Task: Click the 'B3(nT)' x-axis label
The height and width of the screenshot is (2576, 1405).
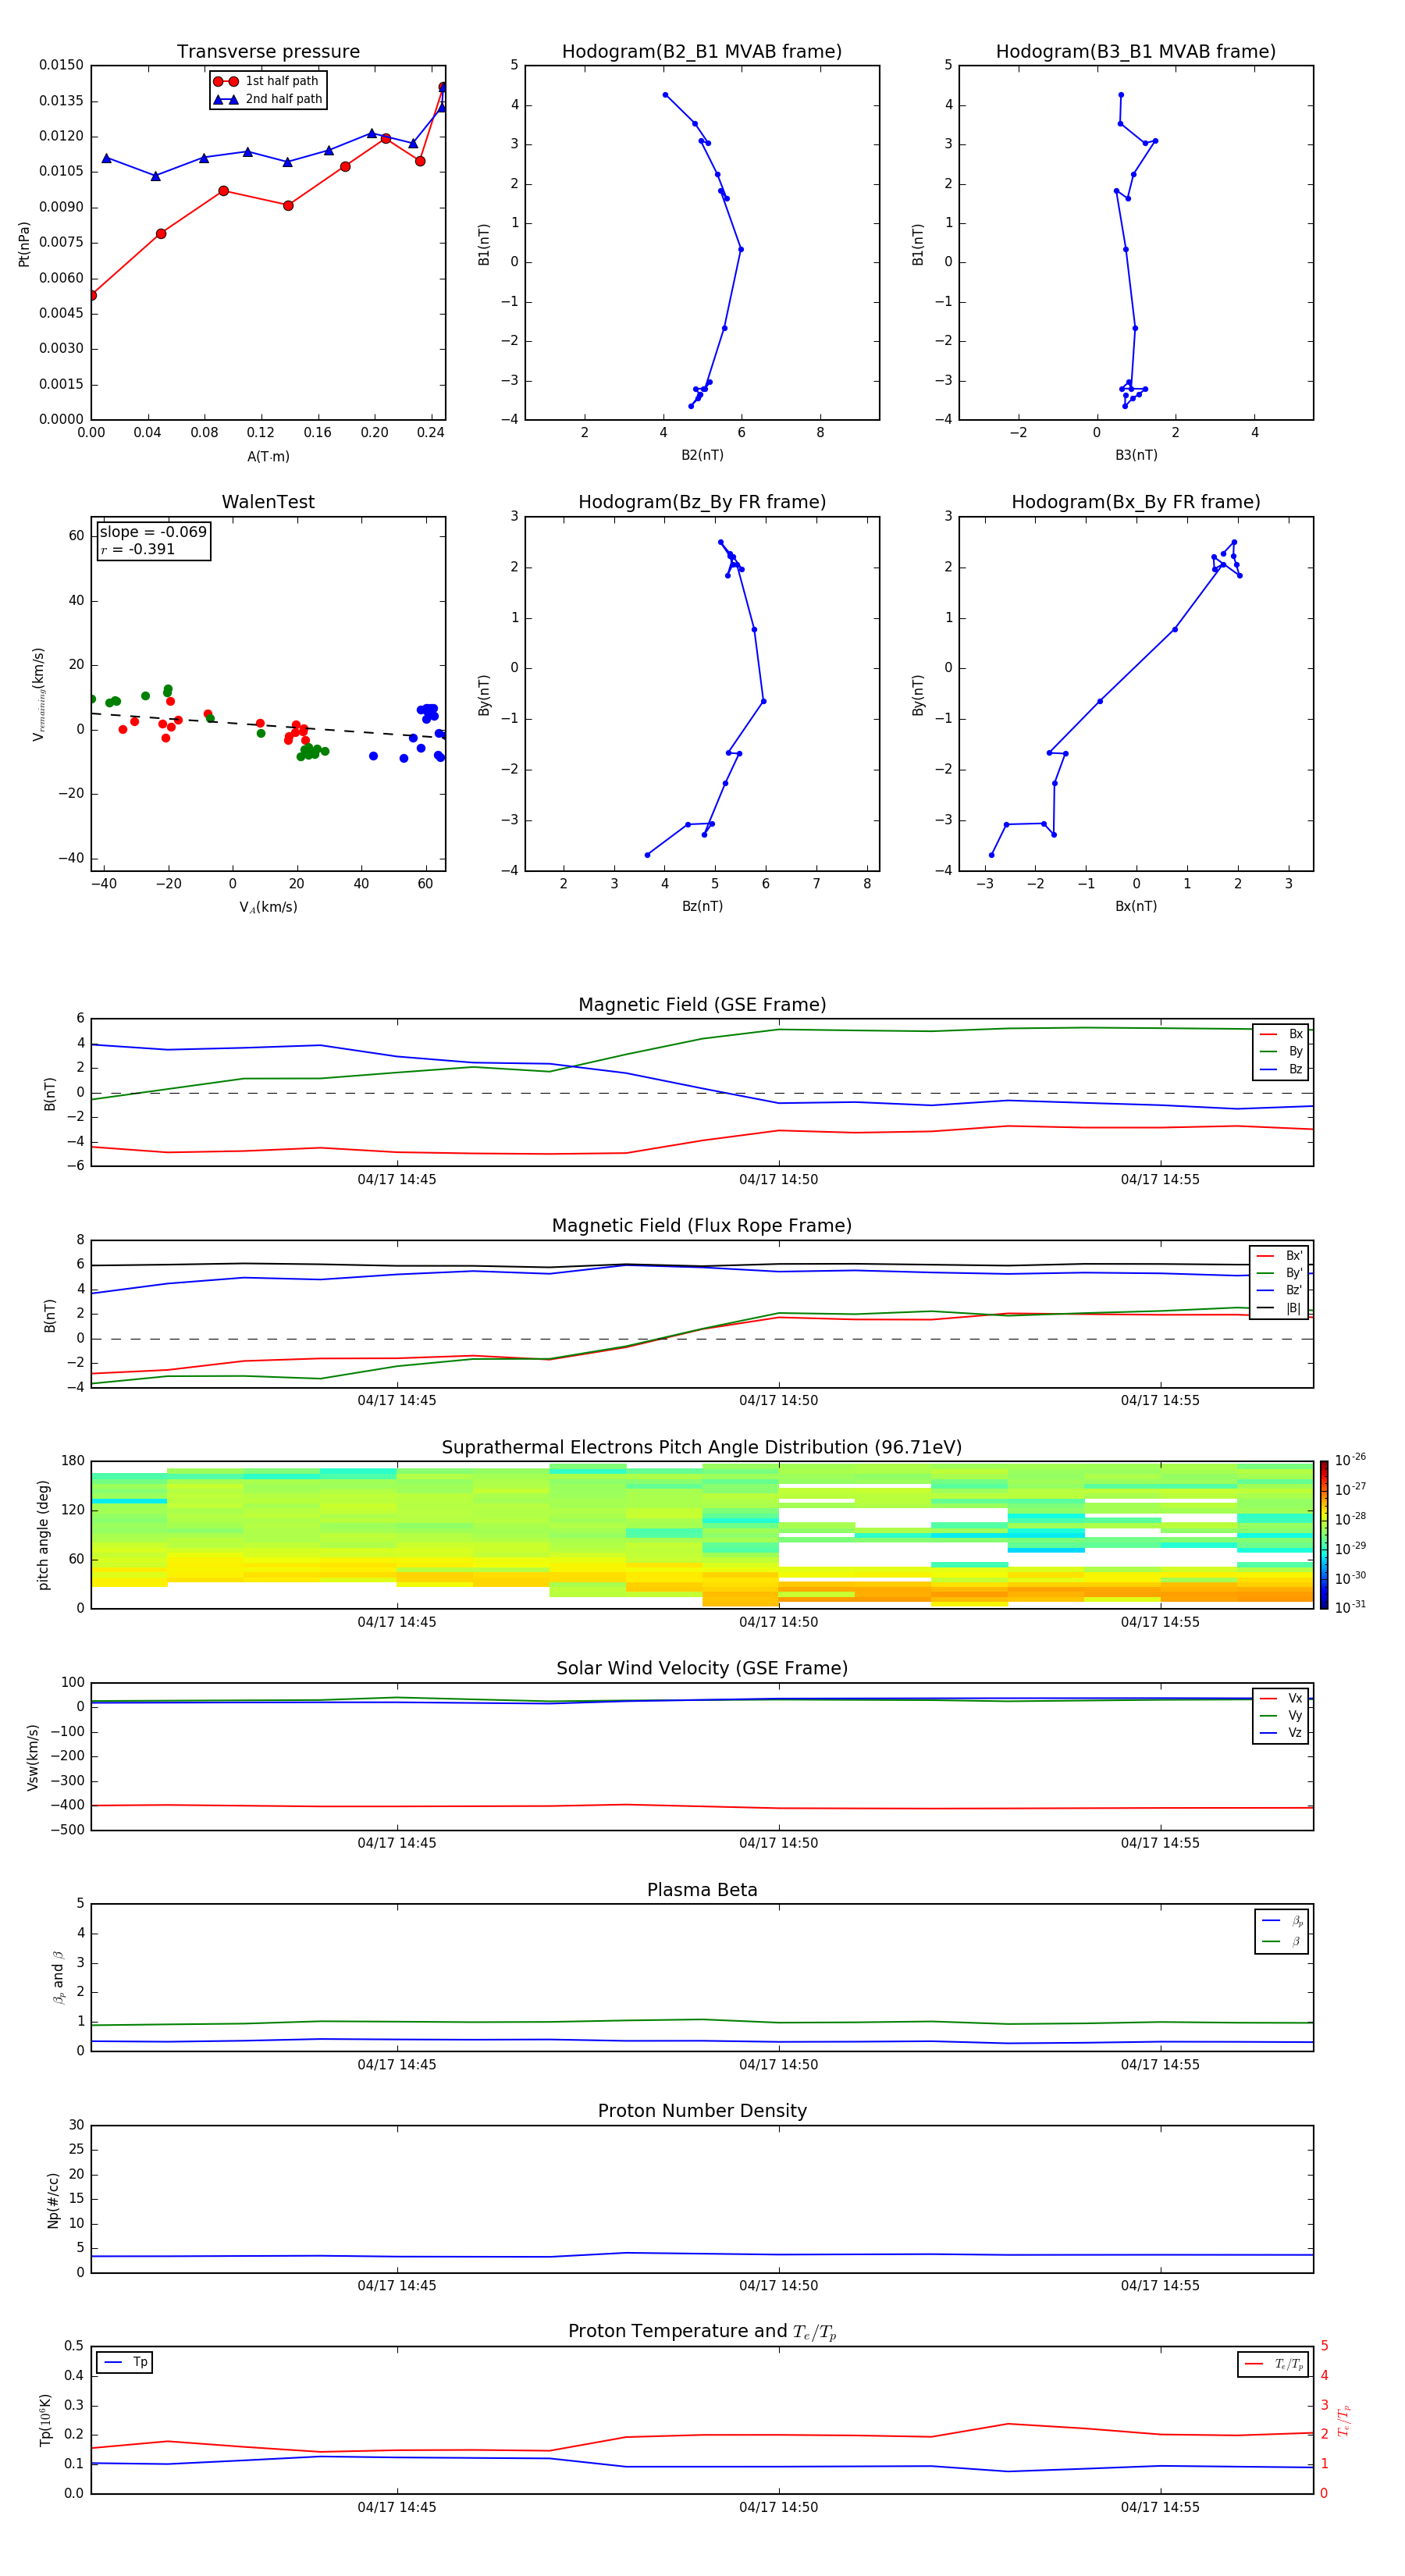Action: point(1136,455)
